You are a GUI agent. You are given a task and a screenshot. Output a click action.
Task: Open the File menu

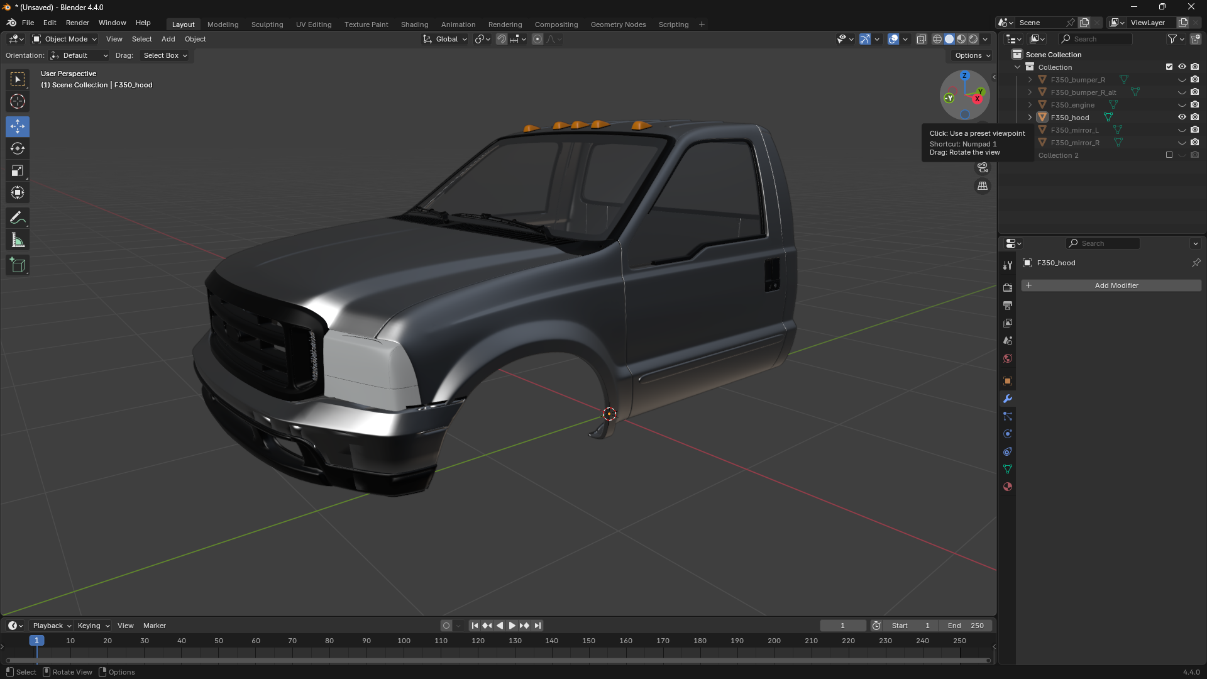pyautogui.click(x=28, y=23)
